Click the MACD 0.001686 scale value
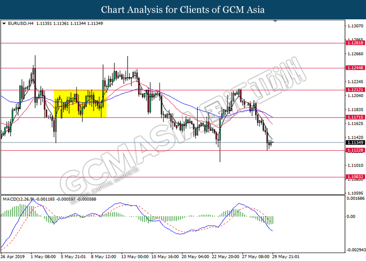Image resolution: width=366 pixels, height=261 pixels. (356, 198)
